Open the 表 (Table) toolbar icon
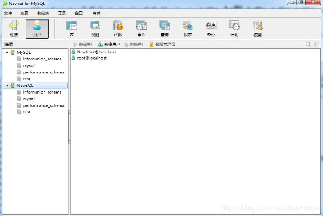Viewport: 323px width, 216px height. (71, 28)
